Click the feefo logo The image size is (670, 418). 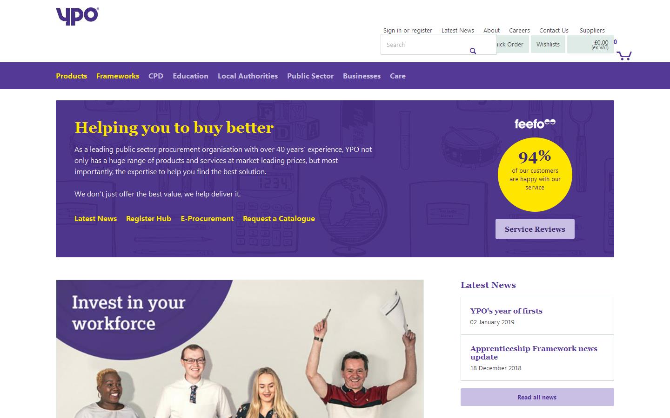535,124
